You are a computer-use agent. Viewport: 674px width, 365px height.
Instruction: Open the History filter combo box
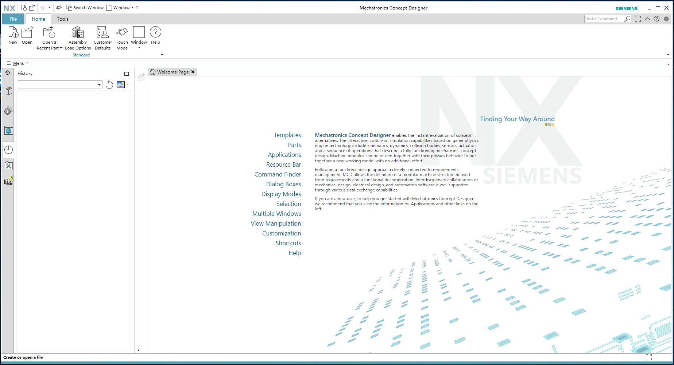coord(60,84)
